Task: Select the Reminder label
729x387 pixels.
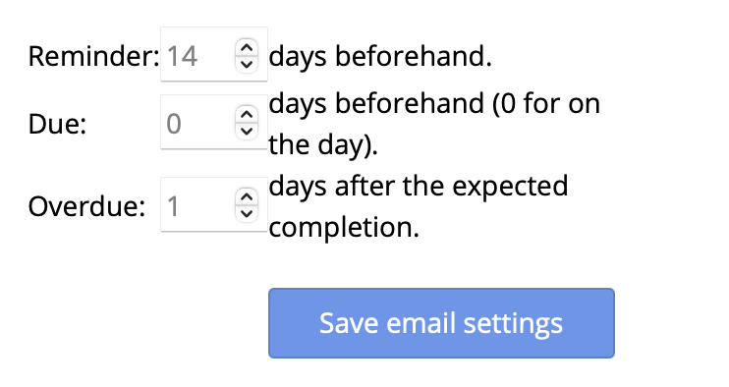Action: click(x=94, y=56)
